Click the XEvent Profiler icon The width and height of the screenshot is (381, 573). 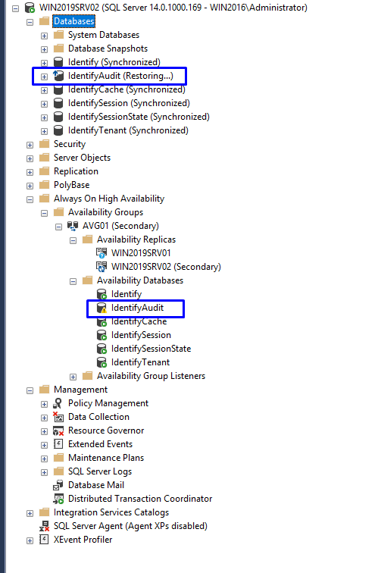pyautogui.click(x=44, y=540)
